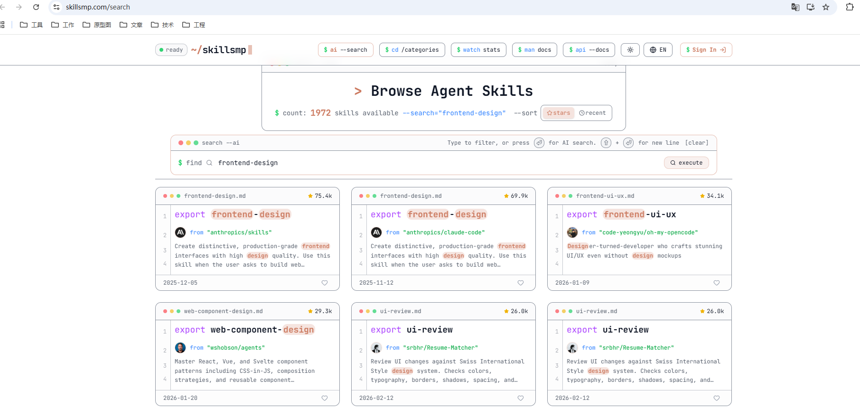
Task: Click the wshobson/agents author avatar
Action: click(180, 348)
